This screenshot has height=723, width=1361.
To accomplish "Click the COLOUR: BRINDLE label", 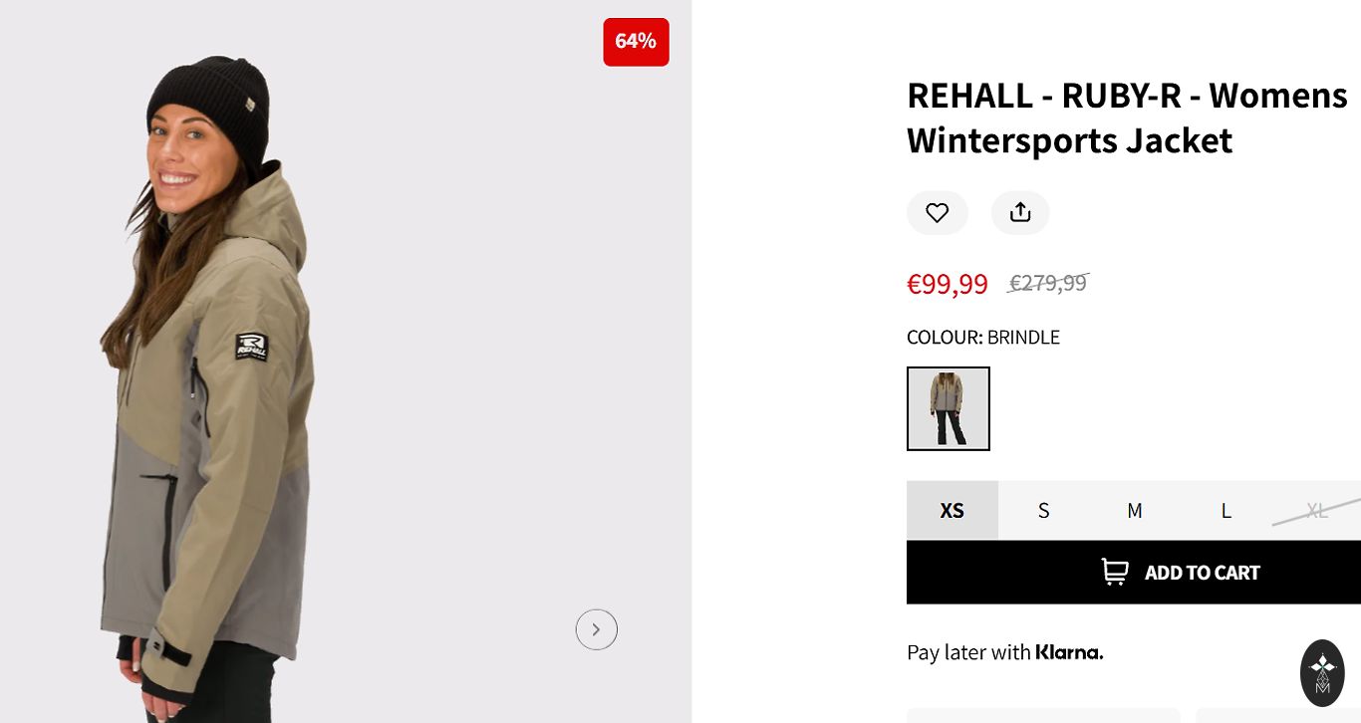I will (982, 338).
